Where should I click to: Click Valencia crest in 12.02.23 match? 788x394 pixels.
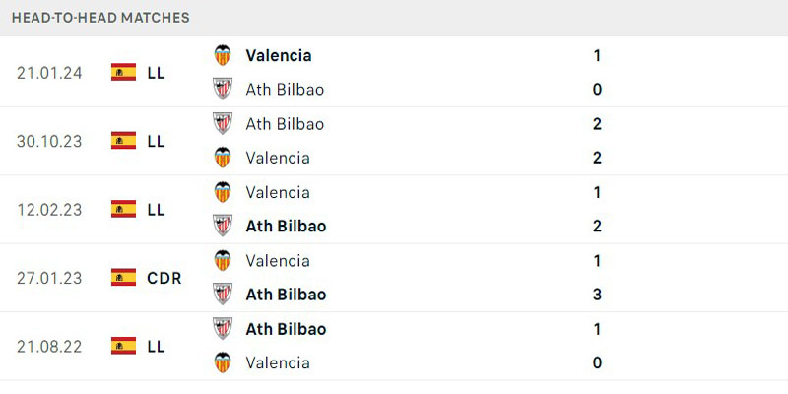click(x=223, y=192)
